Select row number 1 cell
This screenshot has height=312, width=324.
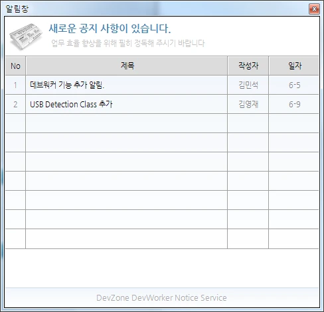(15, 85)
